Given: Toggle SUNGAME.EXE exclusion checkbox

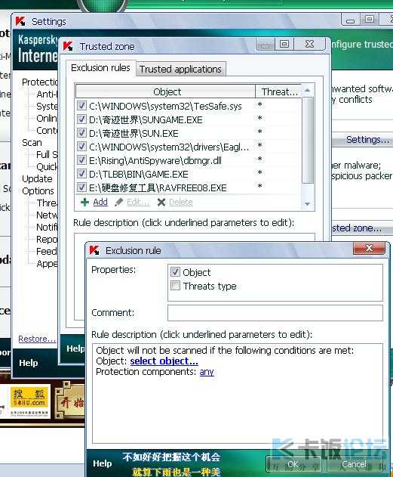Looking at the screenshot, I should click(x=81, y=119).
